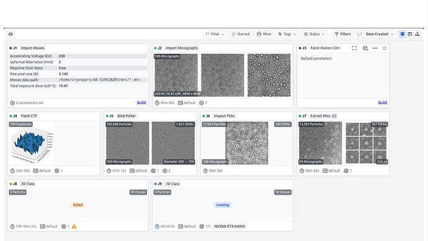Toggle the Mine filter
428x241 pixels.
tap(264, 34)
